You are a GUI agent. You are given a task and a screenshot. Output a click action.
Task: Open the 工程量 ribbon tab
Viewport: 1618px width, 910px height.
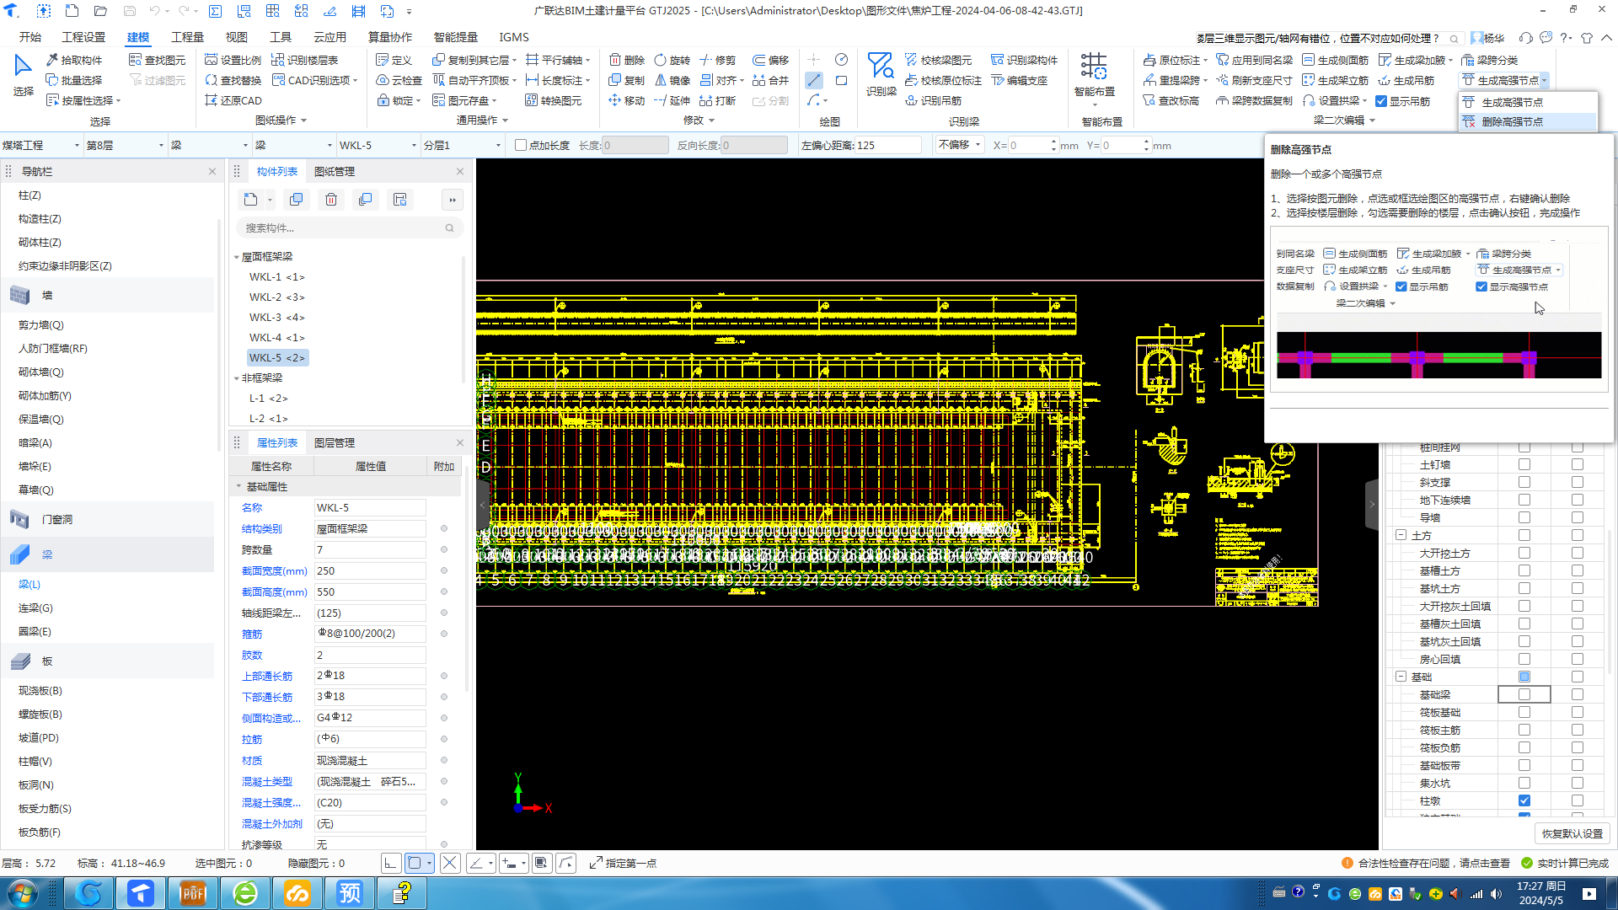click(187, 37)
